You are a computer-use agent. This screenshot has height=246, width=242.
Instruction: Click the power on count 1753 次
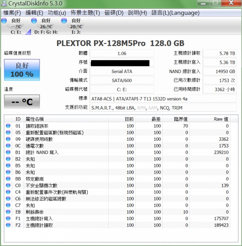coord(219,80)
